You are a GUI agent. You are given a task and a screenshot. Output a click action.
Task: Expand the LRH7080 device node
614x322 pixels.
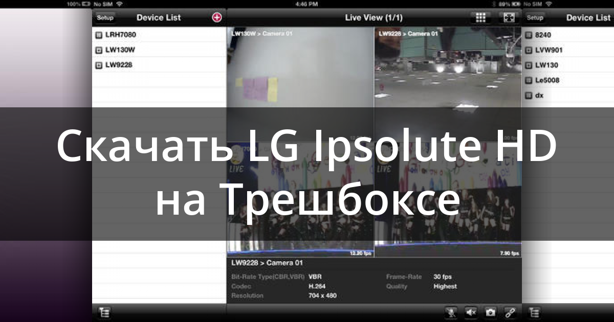point(99,35)
